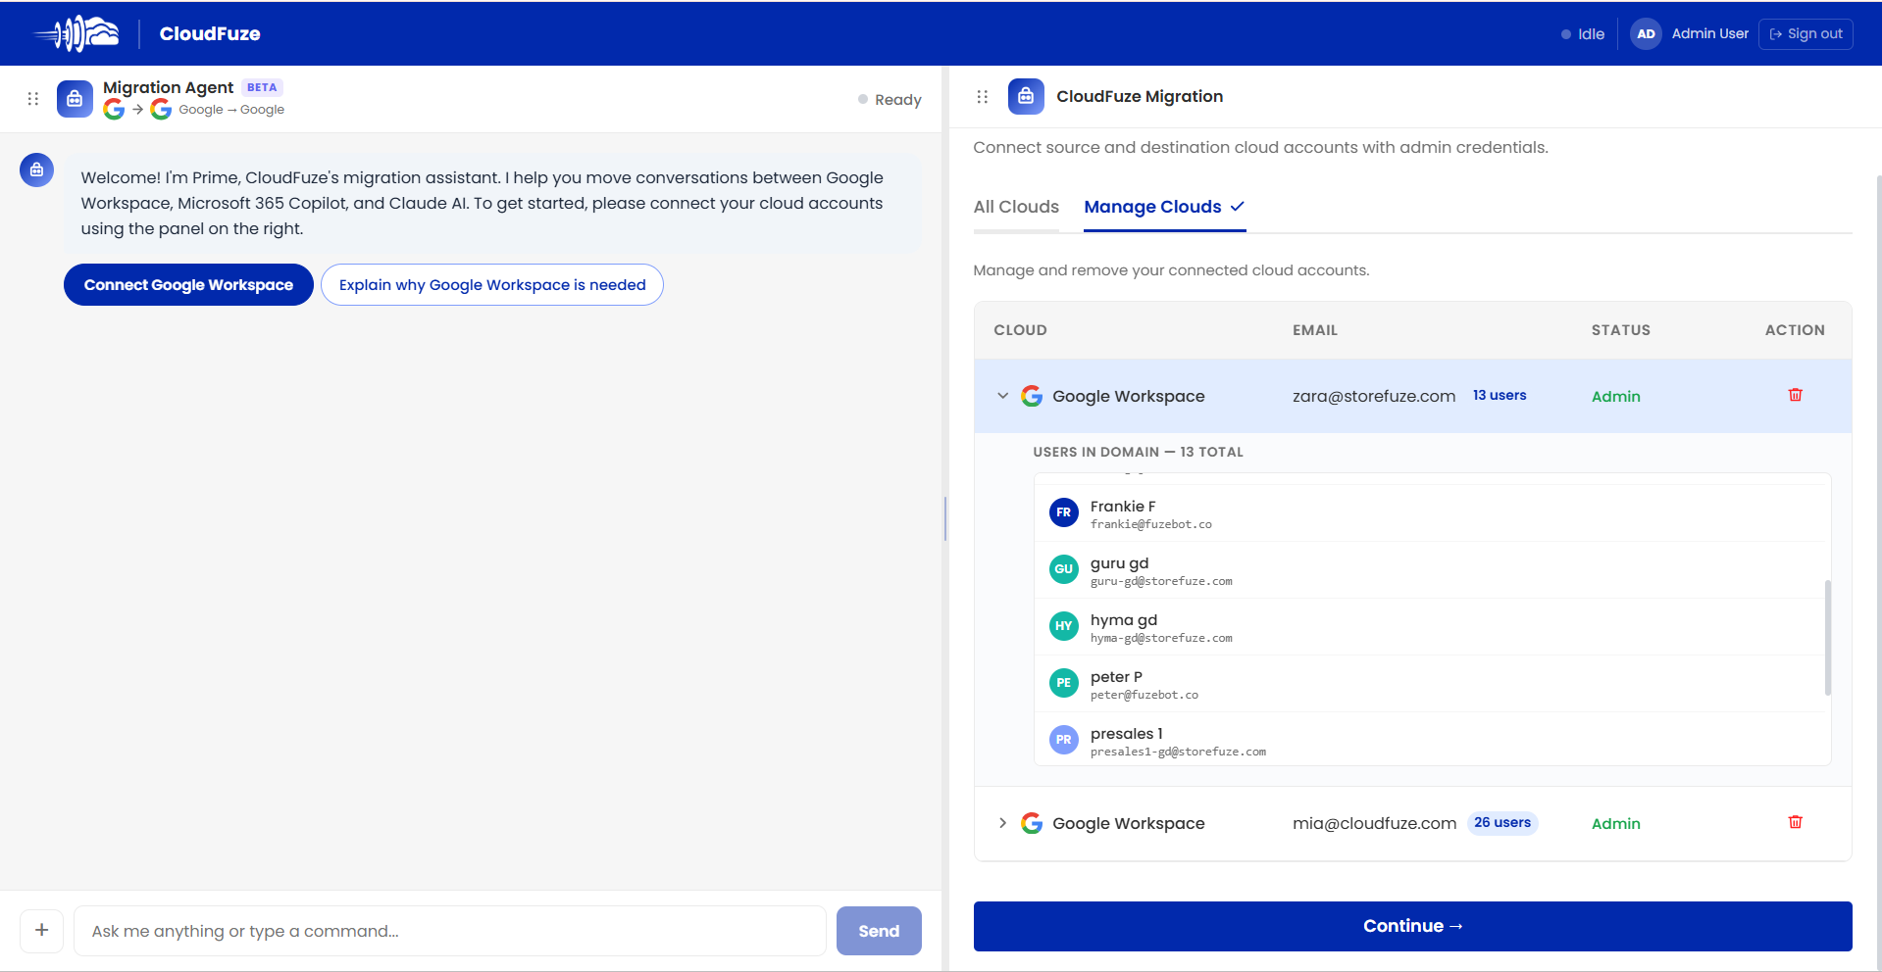Collapse the zara@storefuze.com Google Workspace row
The width and height of the screenshot is (1882, 972).
click(1002, 396)
